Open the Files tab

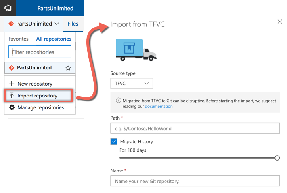point(73,24)
